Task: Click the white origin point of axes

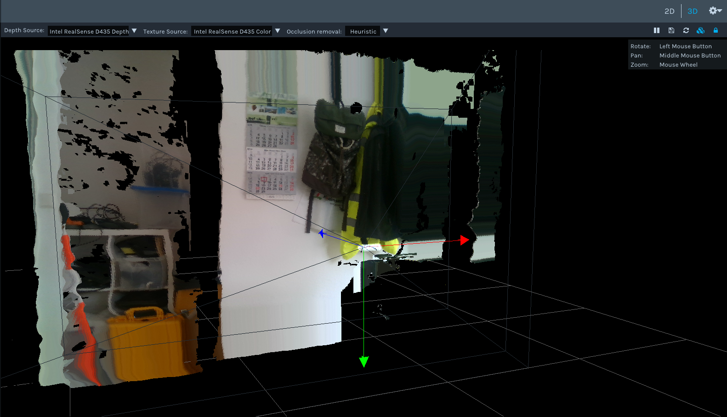Action: 363,248
